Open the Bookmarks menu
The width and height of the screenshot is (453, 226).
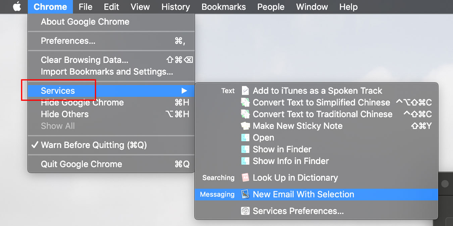point(223,7)
